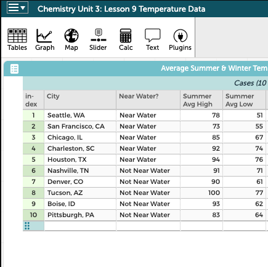
Task: Open the Summer Avg Low column header
Action: click(245, 100)
